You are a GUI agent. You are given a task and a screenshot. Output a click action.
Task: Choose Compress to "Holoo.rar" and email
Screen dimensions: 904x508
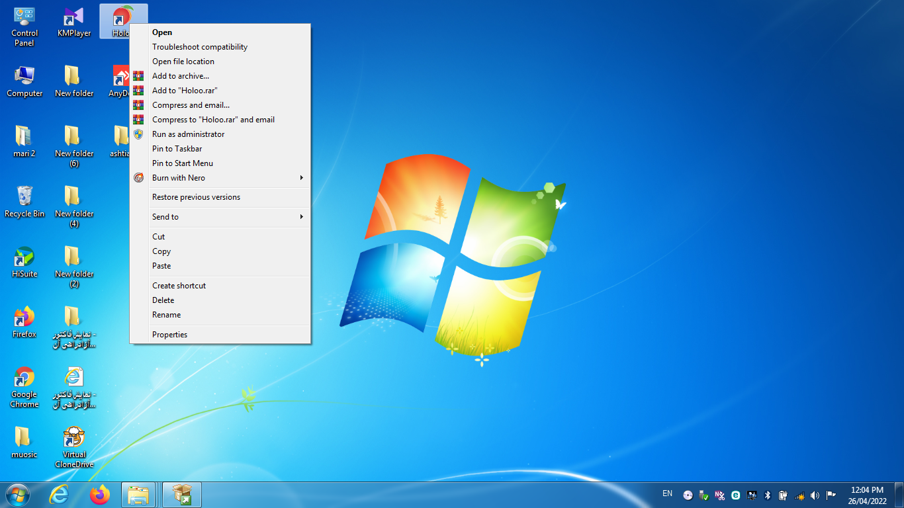coord(220,120)
